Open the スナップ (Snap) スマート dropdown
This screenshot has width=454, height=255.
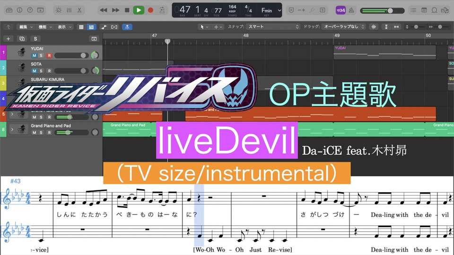click(273, 26)
